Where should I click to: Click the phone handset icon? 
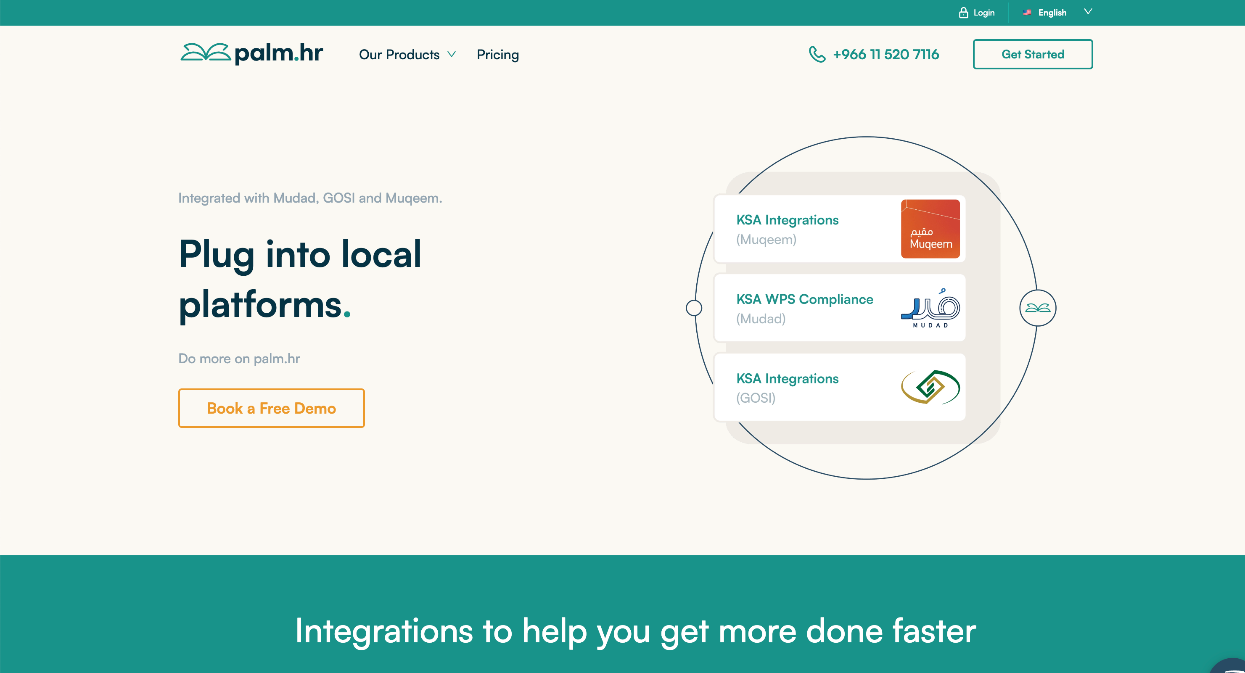point(817,54)
